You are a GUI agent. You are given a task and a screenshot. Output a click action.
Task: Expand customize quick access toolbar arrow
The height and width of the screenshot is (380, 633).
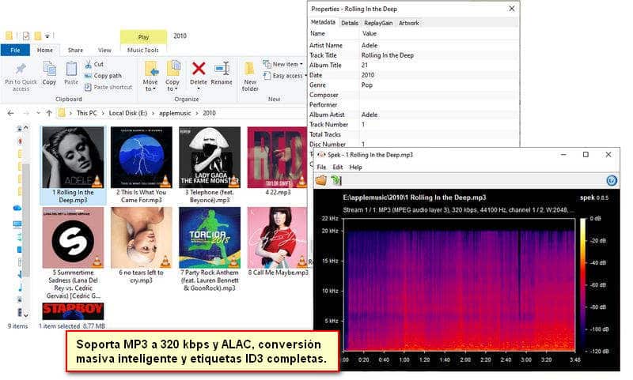(47, 36)
